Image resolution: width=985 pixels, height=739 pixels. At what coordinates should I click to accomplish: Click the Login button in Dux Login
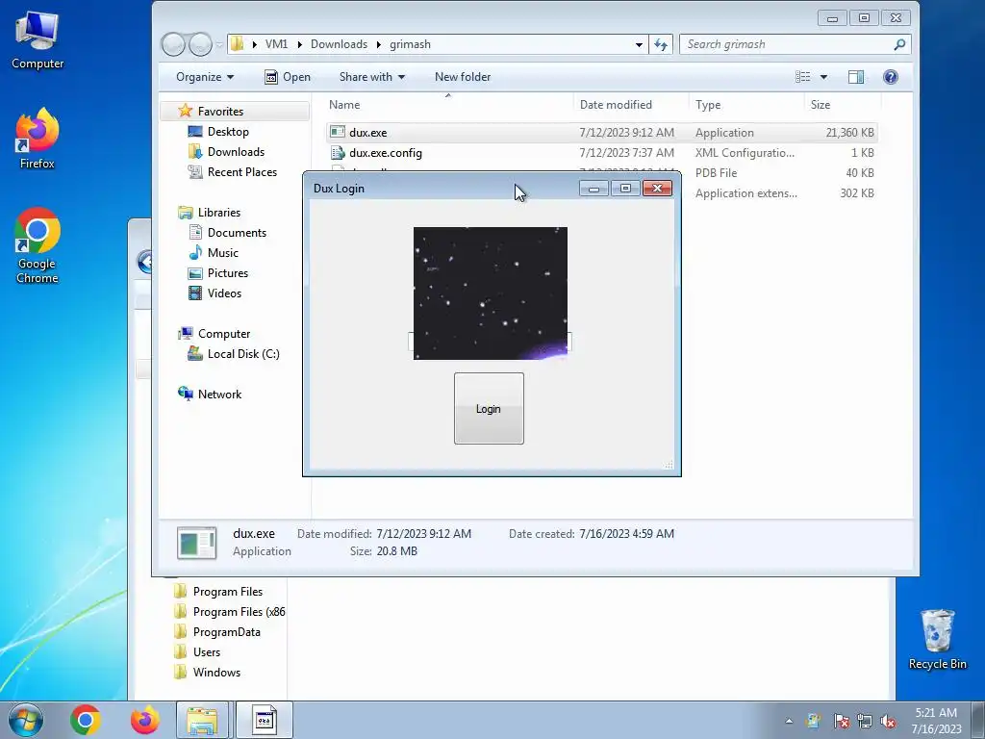(489, 408)
